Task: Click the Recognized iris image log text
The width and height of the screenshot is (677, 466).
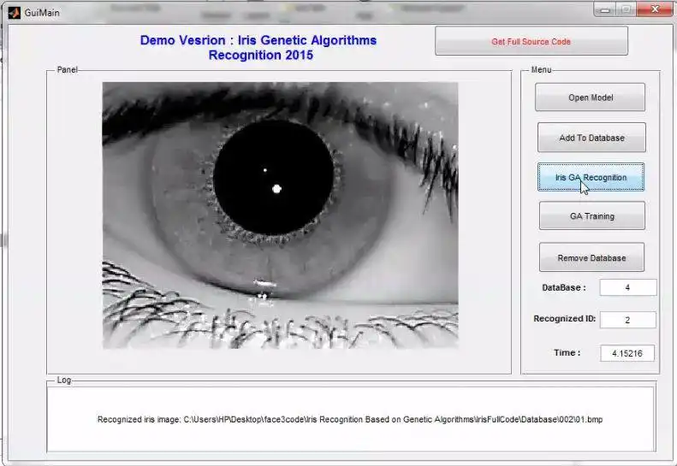Action: (350, 419)
